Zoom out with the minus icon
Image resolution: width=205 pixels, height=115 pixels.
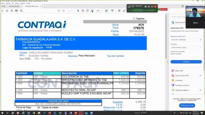click(x=87, y=11)
